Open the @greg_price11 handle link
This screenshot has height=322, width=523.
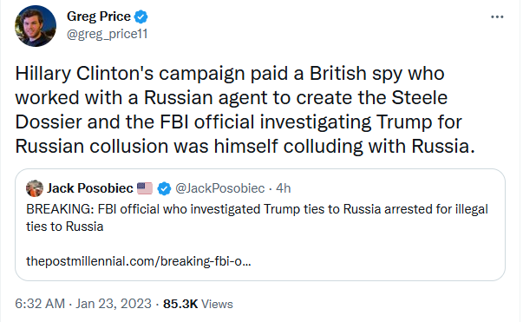[107, 34]
